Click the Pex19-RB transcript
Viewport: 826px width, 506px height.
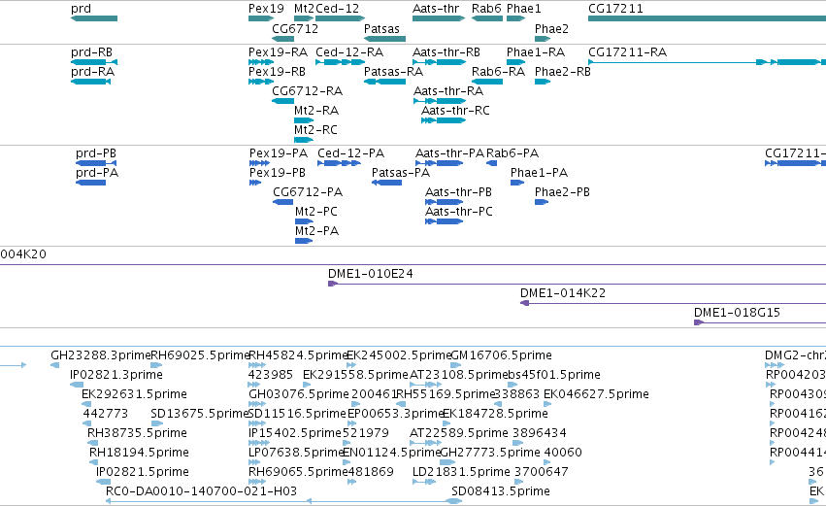(x=261, y=82)
